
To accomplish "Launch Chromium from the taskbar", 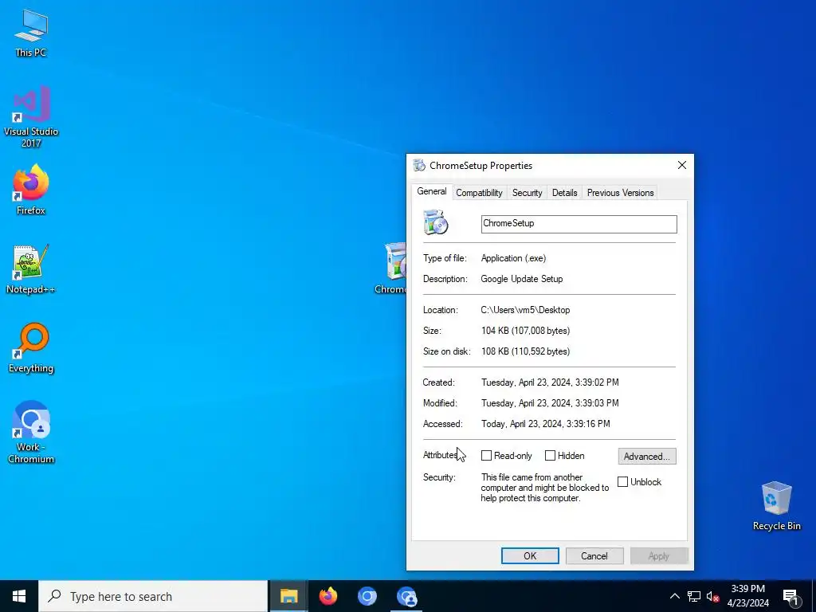I will coord(367,596).
